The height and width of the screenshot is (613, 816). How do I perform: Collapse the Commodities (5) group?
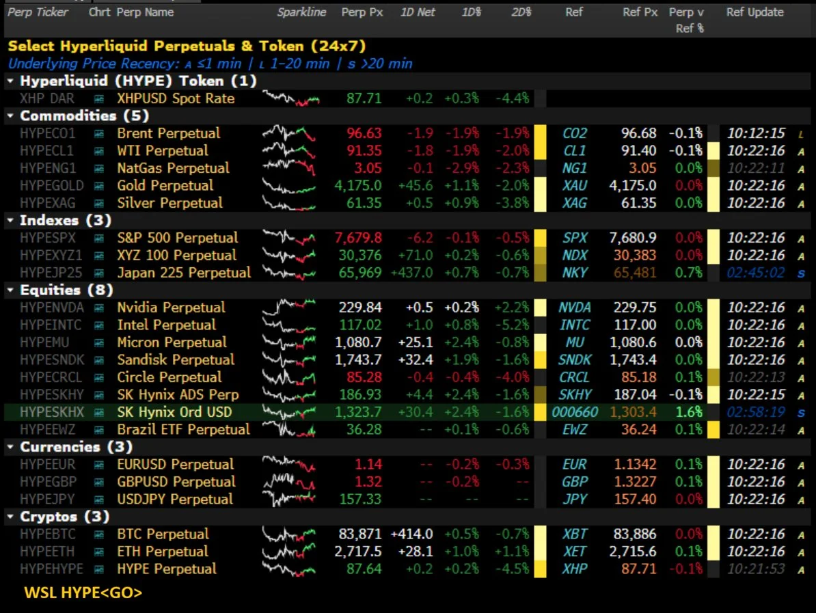tap(10, 116)
